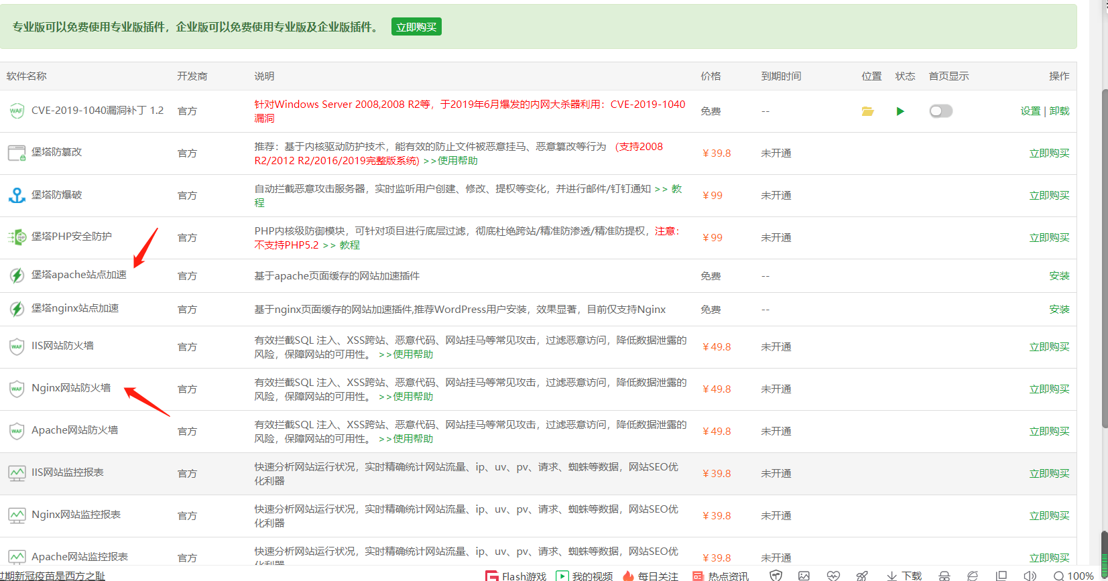Click the 堡塔nginx站点加速 lightning icon
The height and width of the screenshot is (581, 1108).
17,309
